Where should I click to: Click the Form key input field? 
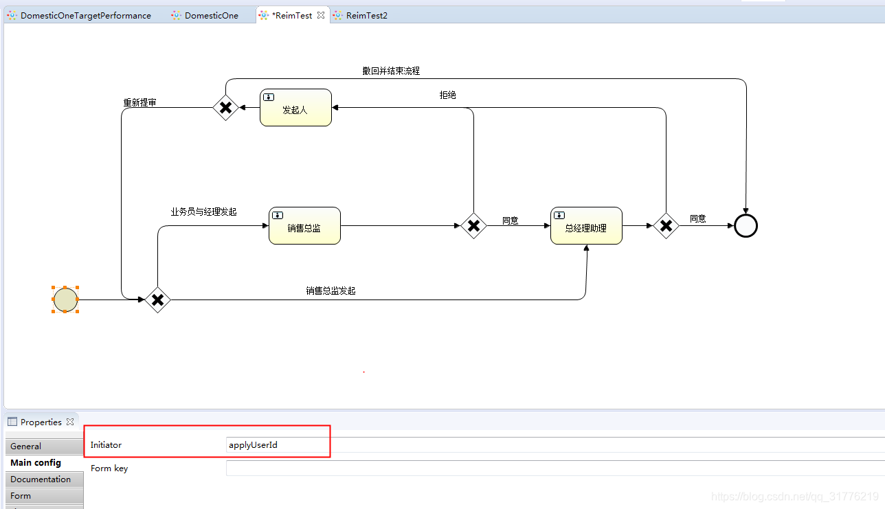[555, 468]
